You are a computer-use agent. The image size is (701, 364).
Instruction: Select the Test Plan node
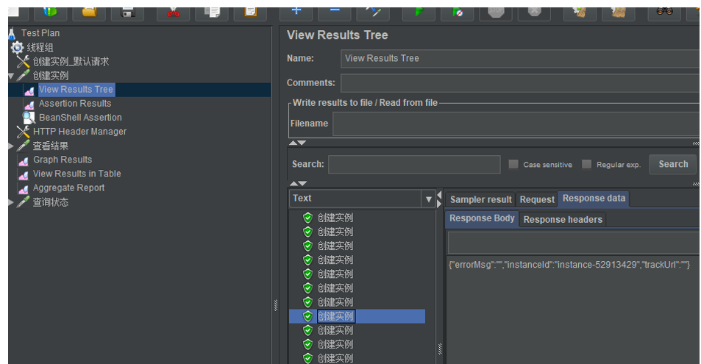click(x=40, y=33)
